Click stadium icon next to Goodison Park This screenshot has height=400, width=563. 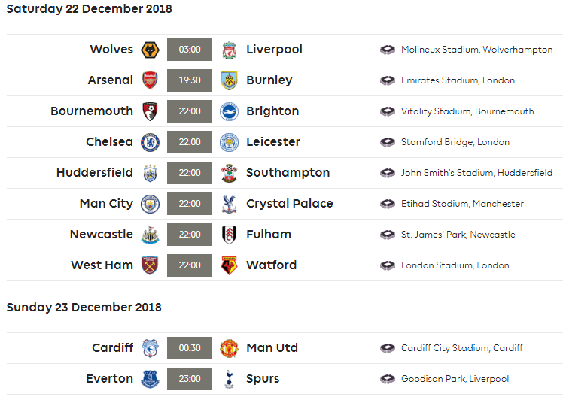pyautogui.click(x=388, y=379)
